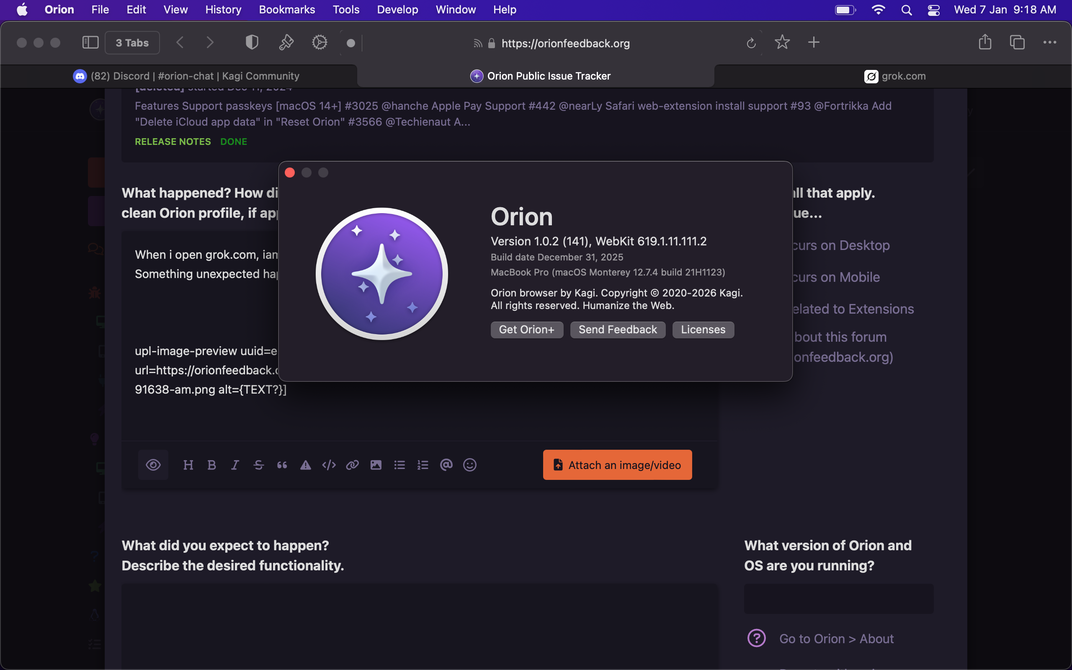The height and width of the screenshot is (670, 1072).
Task: Open macOS Control Center icon
Action: [933, 10]
